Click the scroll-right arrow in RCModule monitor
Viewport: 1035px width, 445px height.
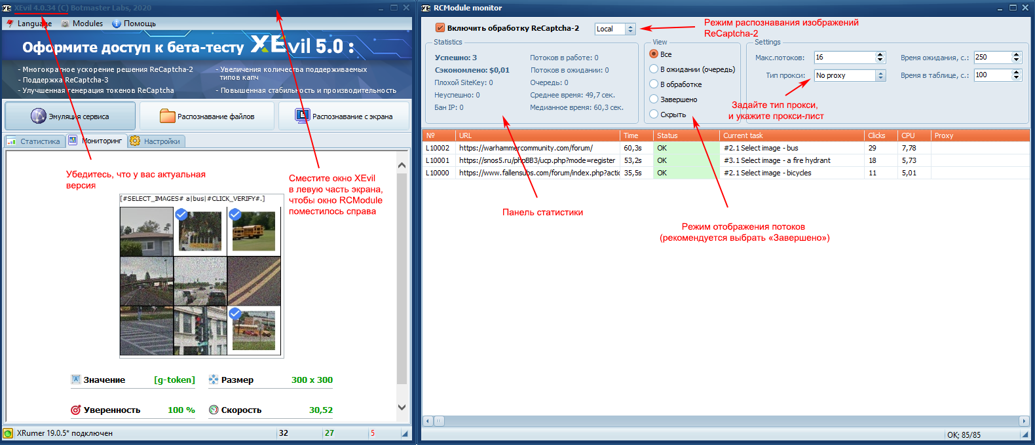click(x=1024, y=421)
